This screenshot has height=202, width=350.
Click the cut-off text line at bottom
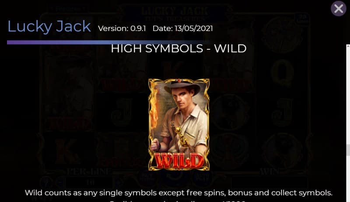(178, 200)
